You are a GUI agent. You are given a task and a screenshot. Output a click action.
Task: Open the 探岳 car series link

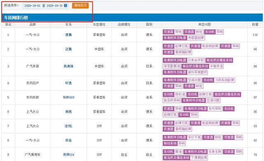tap(68, 140)
